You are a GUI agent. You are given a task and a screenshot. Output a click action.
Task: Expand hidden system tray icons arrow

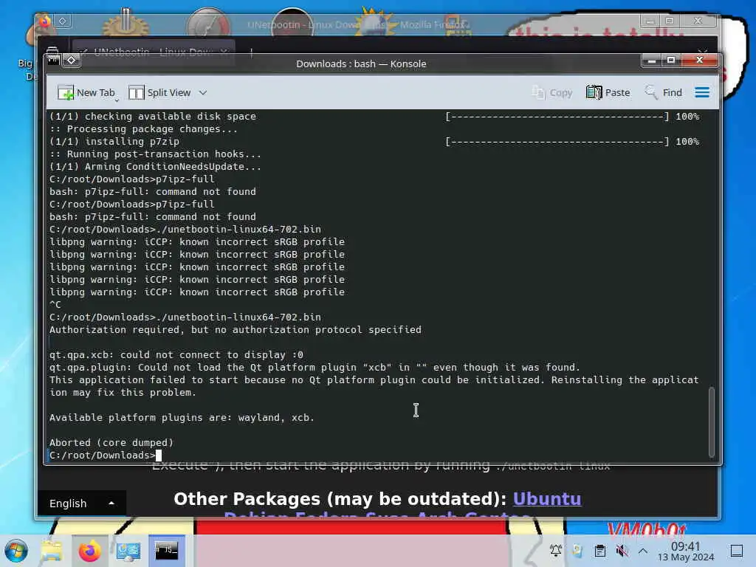(643, 551)
